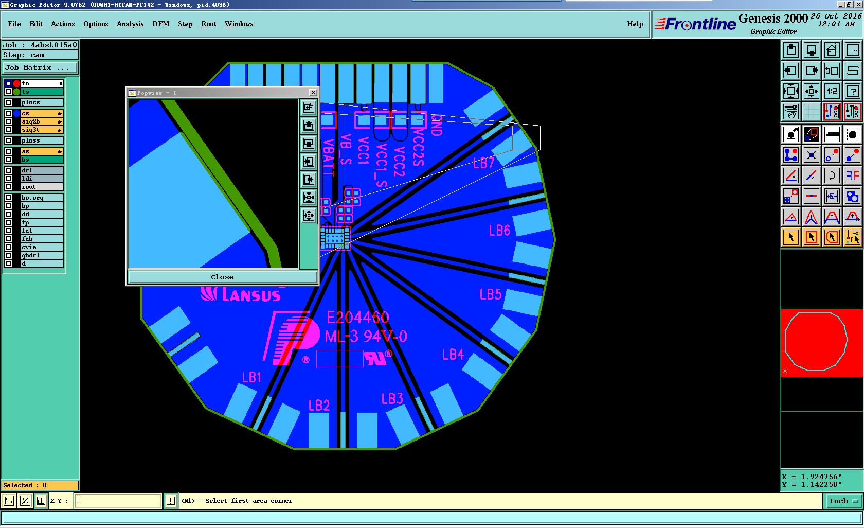864x528 pixels.
Task: Select the layer named cvia
Action: pyautogui.click(x=42, y=247)
